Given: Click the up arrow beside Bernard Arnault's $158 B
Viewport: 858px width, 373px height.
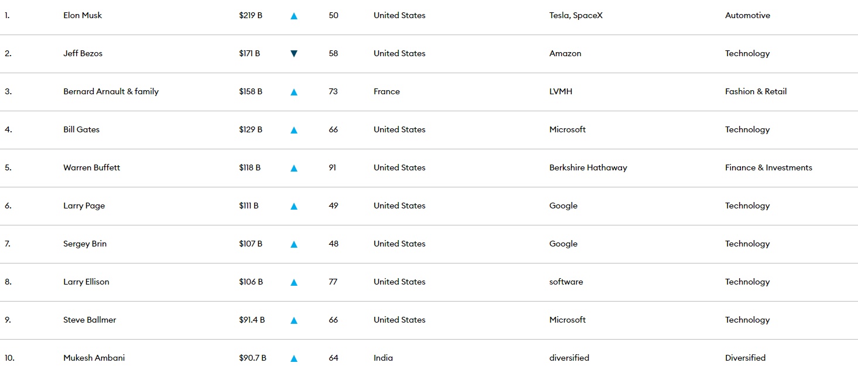Looking at the screenshot, I should [294, 92].
